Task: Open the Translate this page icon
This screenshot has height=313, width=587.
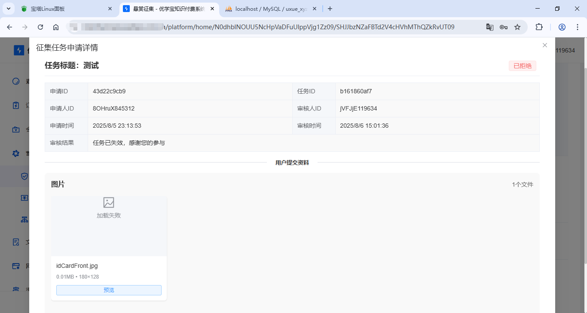Action: click(489, 27)
